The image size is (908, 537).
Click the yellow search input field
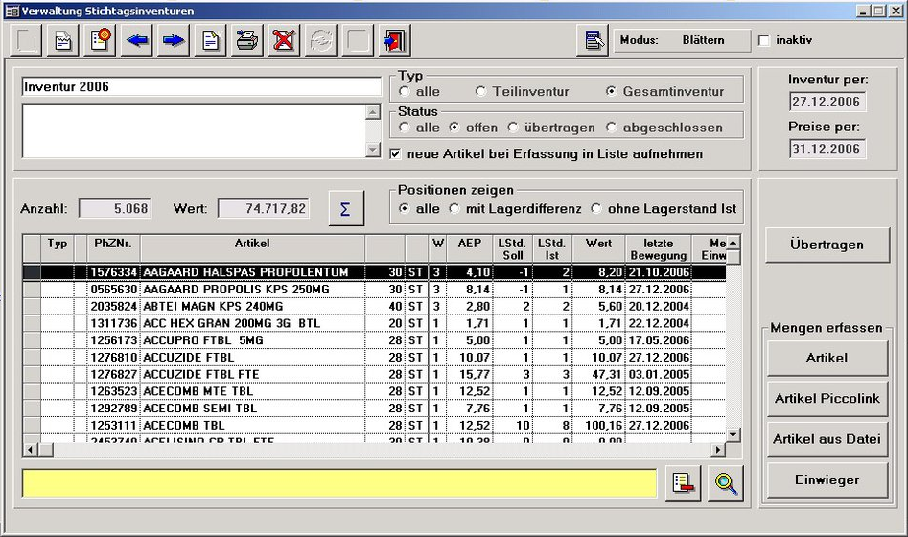pos(339,483)
